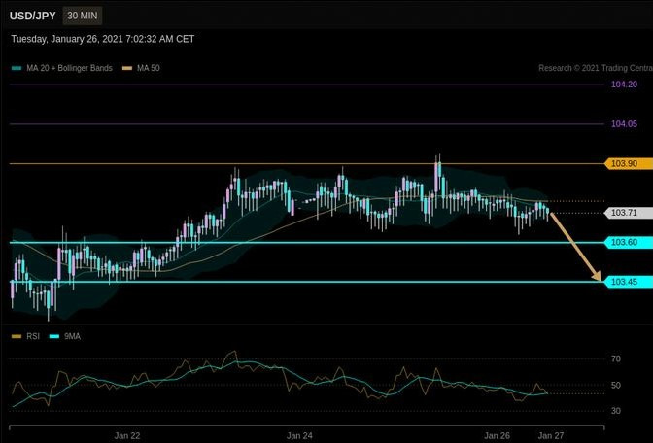Select the 30 MIN timeframe button
The image size is (653, 443).
click(x=83, y=16)
